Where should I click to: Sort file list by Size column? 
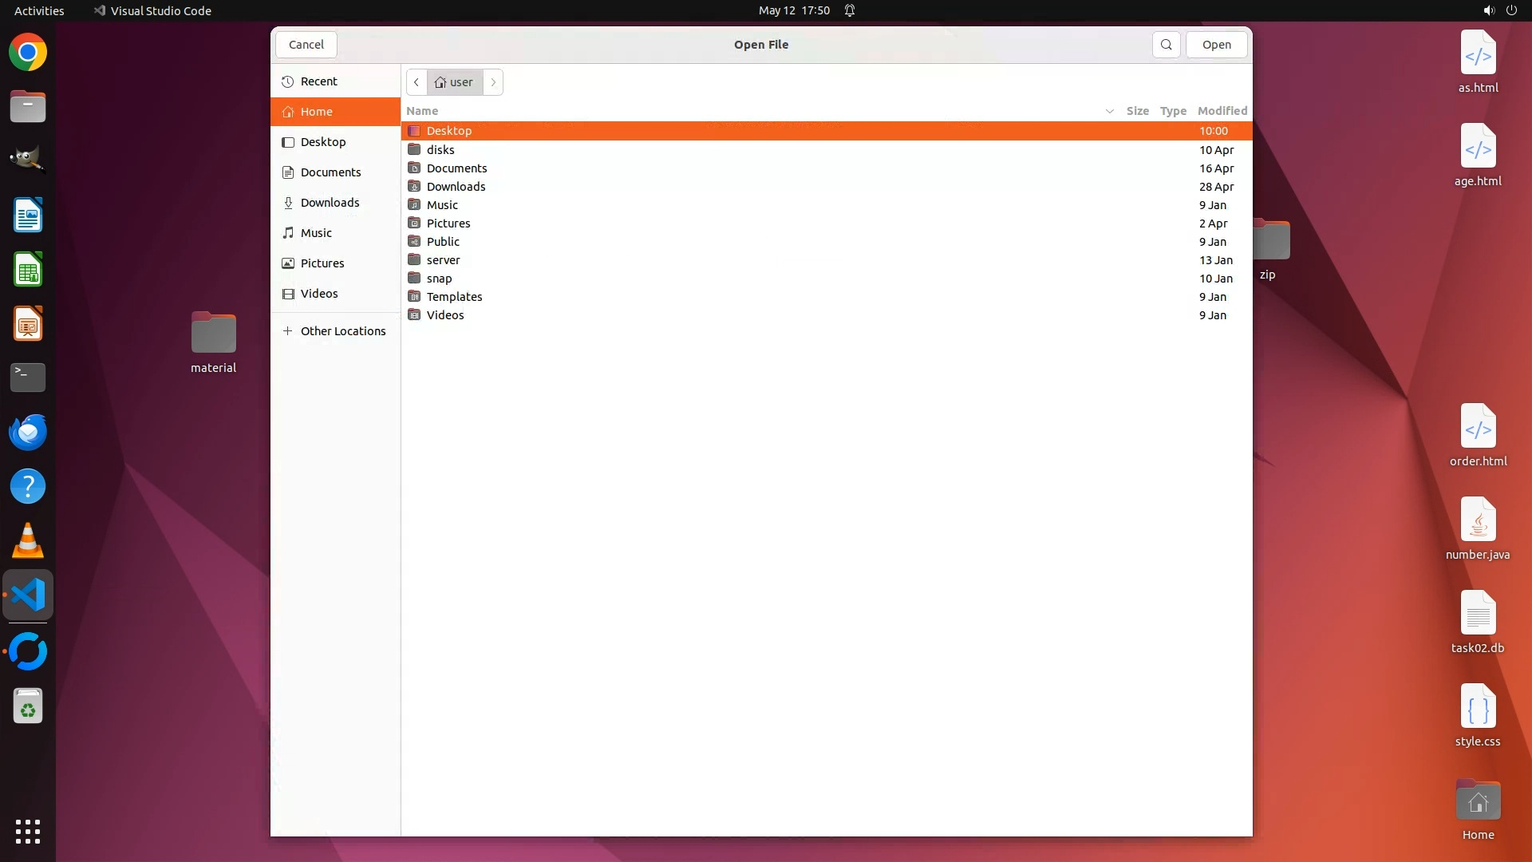pyautogui.click(x=1137, y=111)
